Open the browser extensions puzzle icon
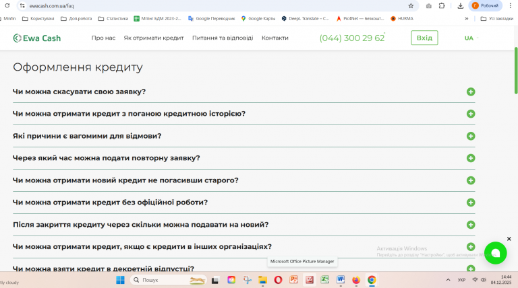The height and width of the screenshot is (288, 518). pyautogui.click(x=442, y=5)
